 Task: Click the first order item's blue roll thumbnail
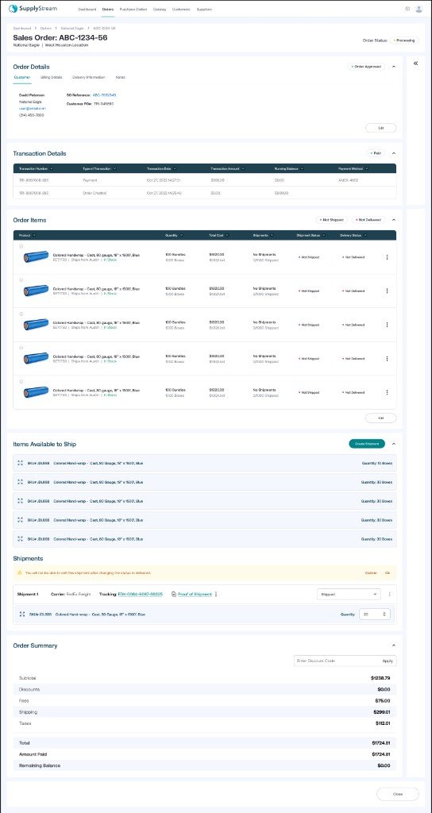(x=36, y=256)
